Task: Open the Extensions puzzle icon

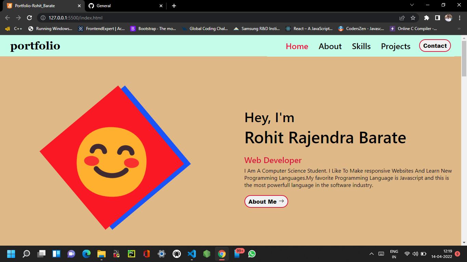Action: click(x=426, y=17)
